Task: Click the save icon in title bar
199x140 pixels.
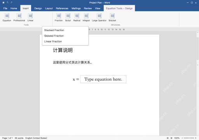Action: click(3, 3)
